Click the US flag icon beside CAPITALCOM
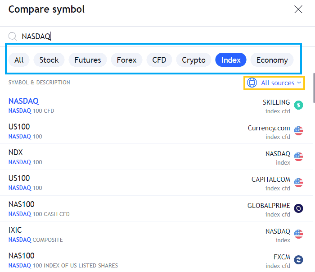Image resolution: width=315 pixels, height=272 pixels. [x=298, y=182]
